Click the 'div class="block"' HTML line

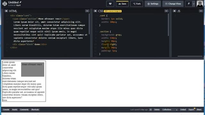[29, 44]
